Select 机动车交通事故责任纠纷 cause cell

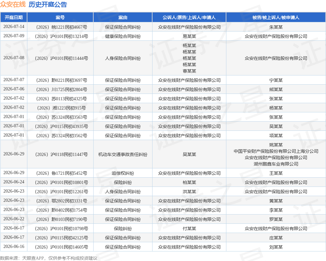pos(123,154)
